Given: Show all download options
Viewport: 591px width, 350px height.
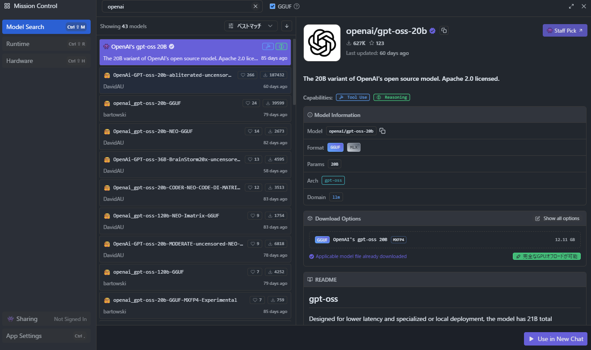Looking at the screenshot, I should click(x=557, y=219).
